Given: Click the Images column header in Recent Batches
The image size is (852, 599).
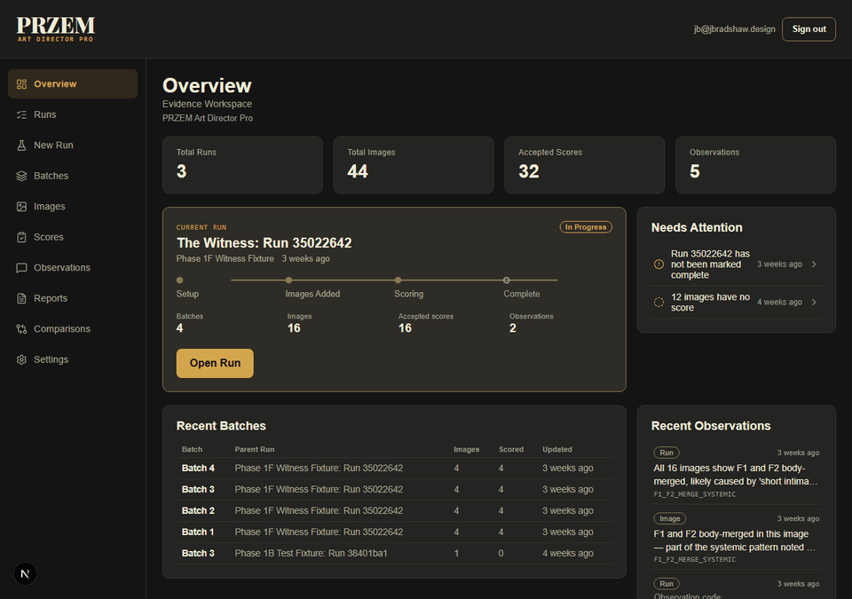Looking at the screenshot, I should point(466,450).
